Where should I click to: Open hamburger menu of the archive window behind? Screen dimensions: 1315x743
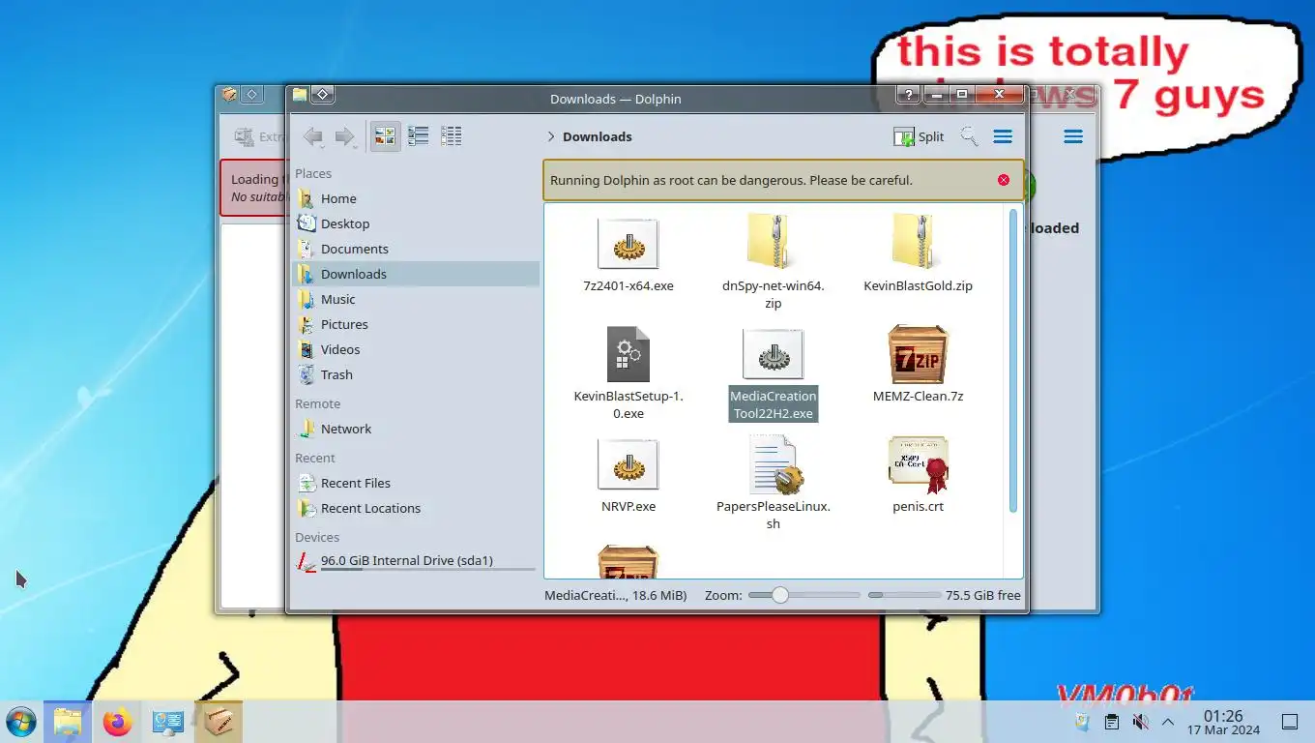point(1073,136)
